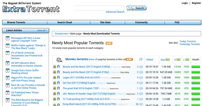Click the Movies category RSS icon
This screenshot has height=106, width=202.
(x=129, y=59)
